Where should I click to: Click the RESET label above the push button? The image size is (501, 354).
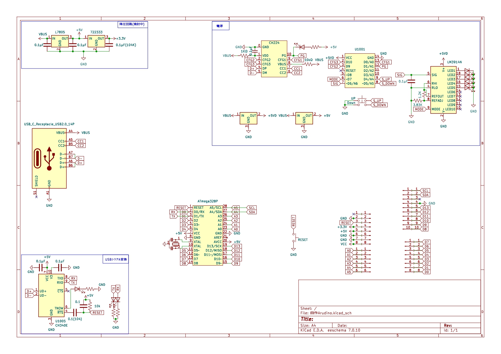(x=293, y=221)
